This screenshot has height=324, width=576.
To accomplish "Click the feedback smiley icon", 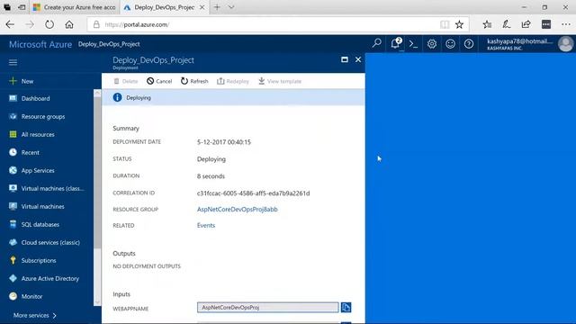I will pyautogui.click(x=450, y=44).
